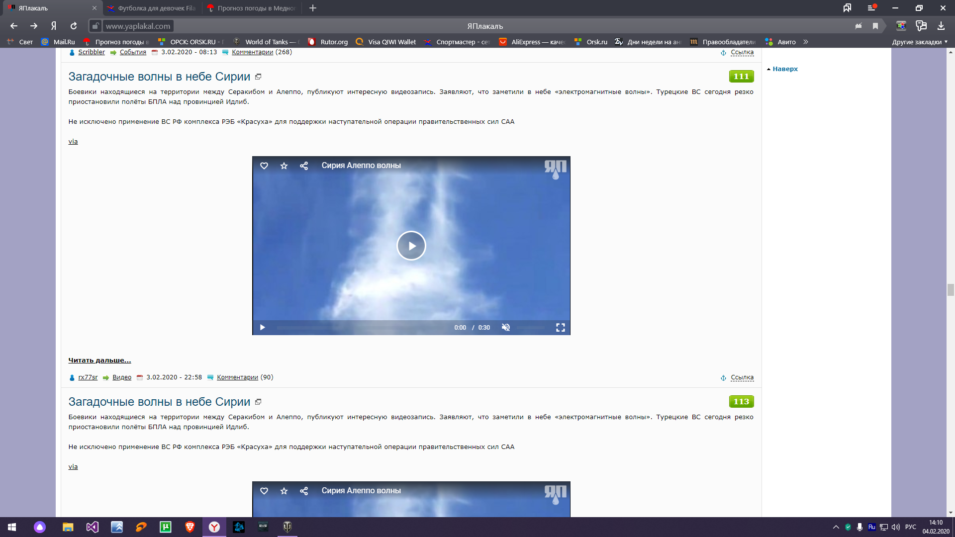The image size is (955, 537).
Task: Open the Mail.Ru bookmark
Action: tap(59, 42)
